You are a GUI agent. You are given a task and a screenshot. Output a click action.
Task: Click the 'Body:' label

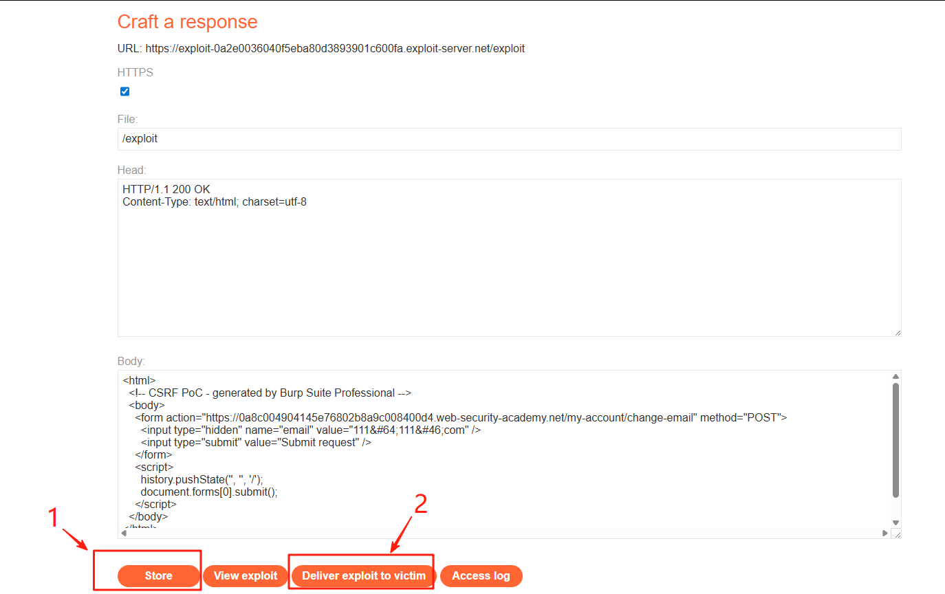(131, 361)
